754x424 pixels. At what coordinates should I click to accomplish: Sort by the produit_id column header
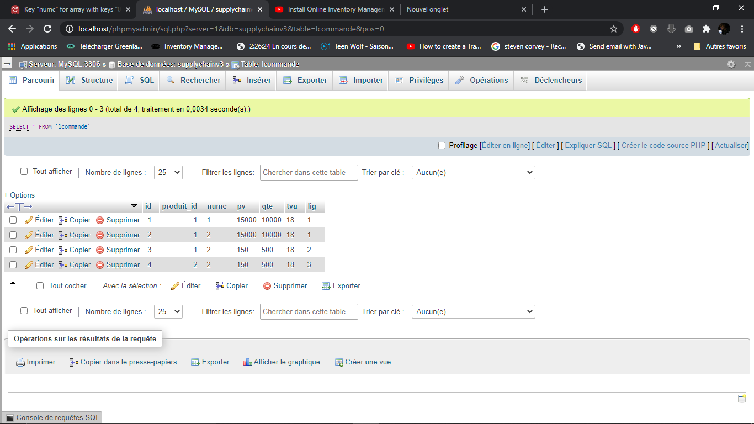[x=179, y=206]
